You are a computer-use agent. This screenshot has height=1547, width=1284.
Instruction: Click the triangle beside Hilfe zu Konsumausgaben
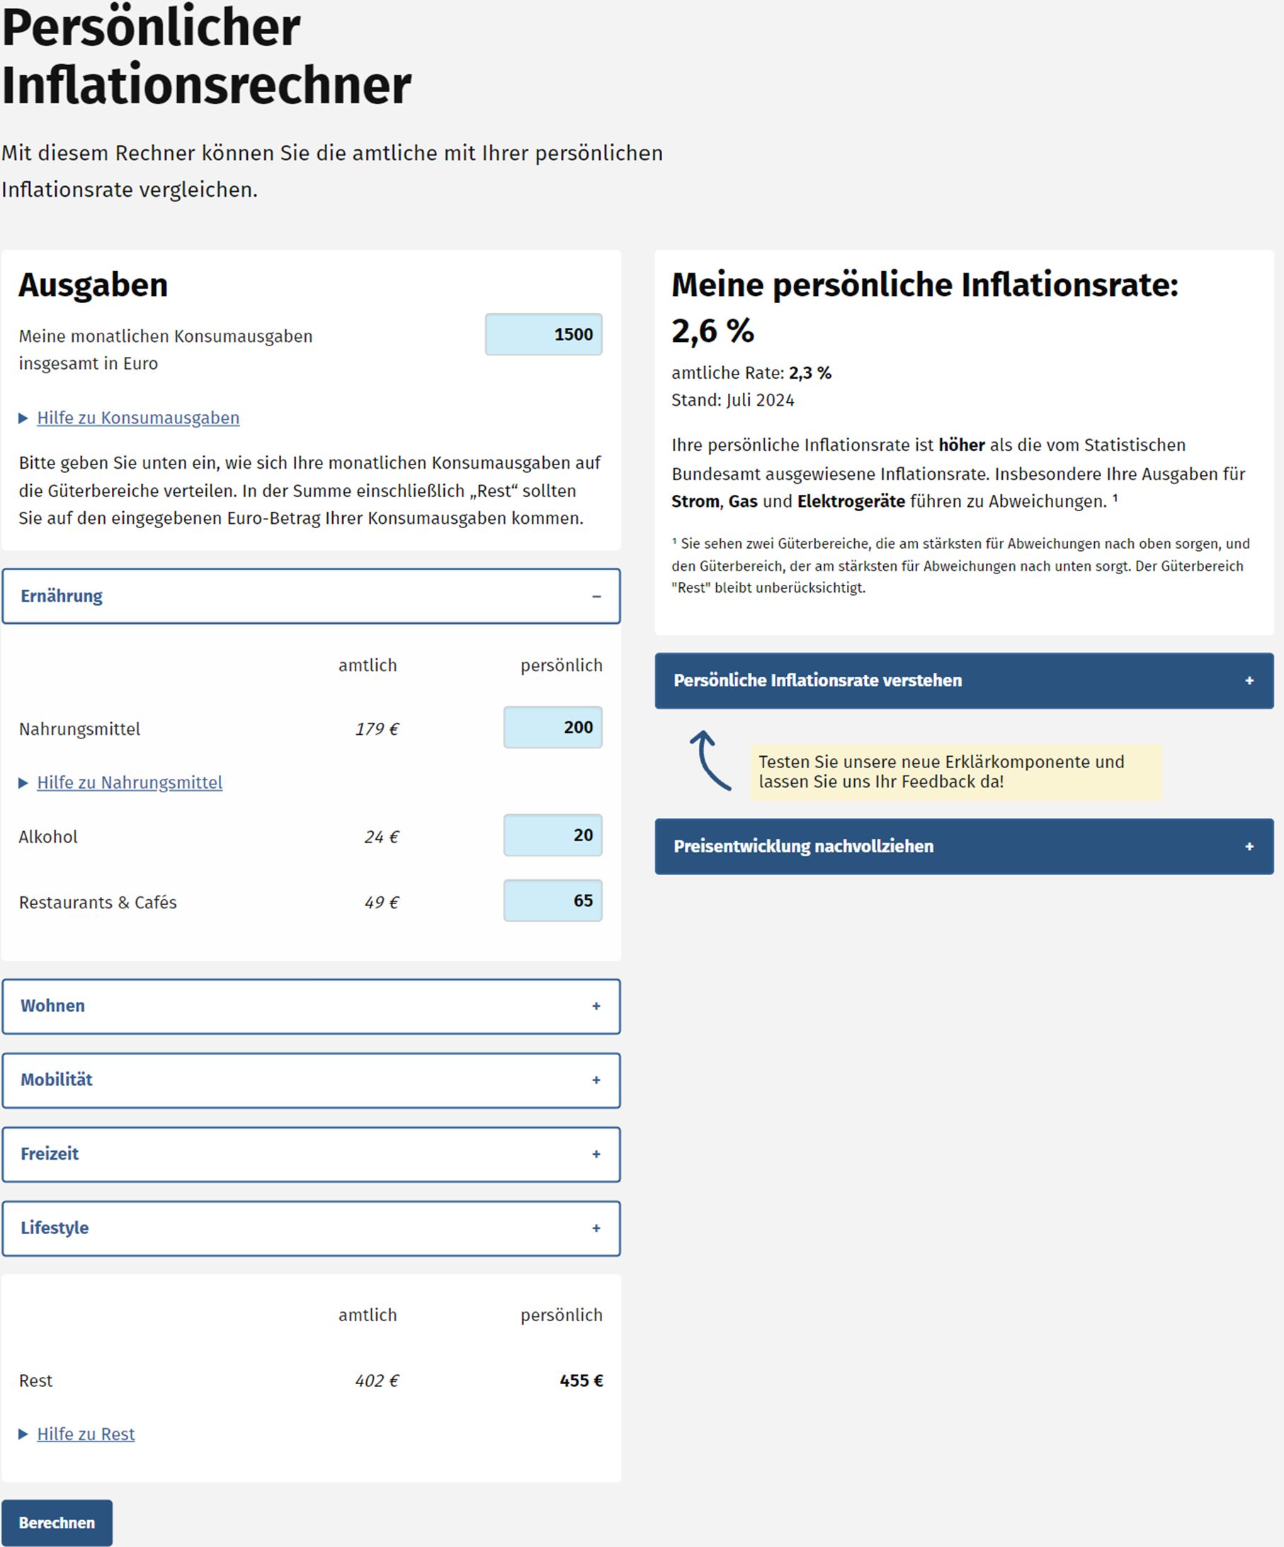point(23,418)
